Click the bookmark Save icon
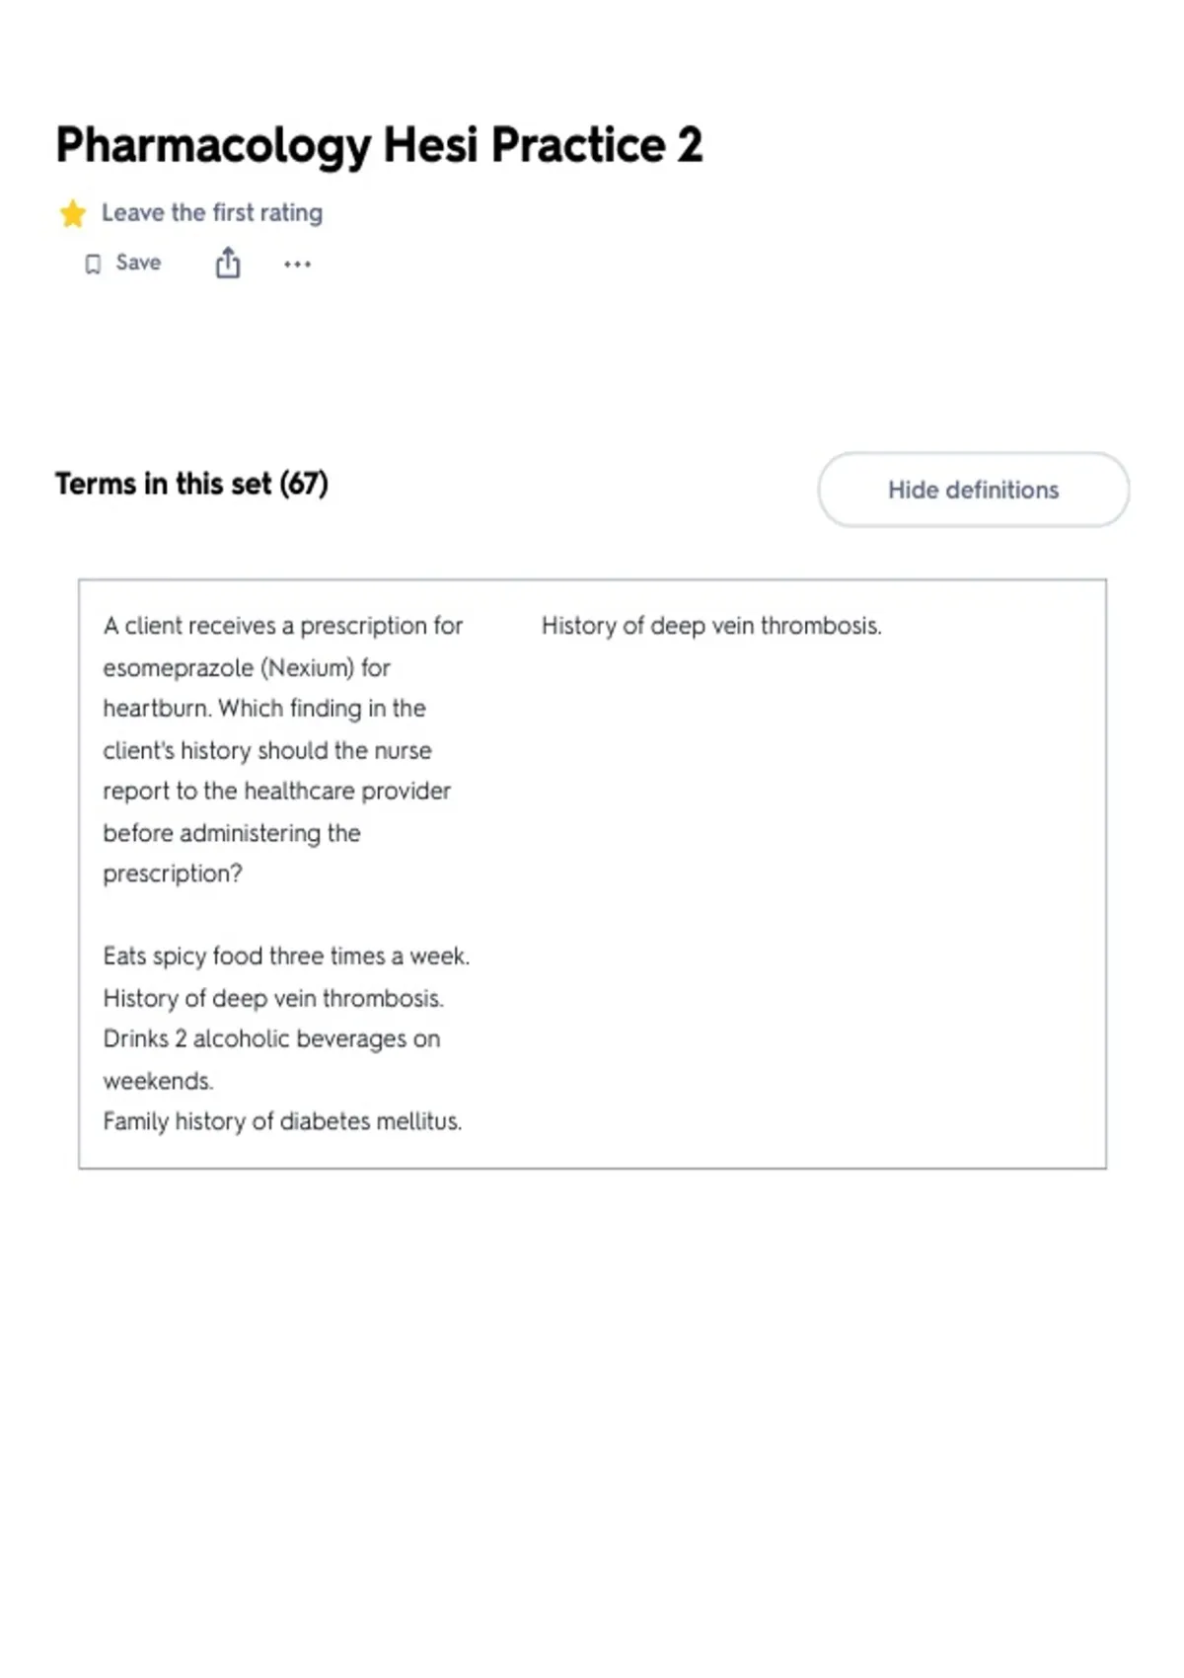This screenshot has width=1184, height=1678. (93, 264)
